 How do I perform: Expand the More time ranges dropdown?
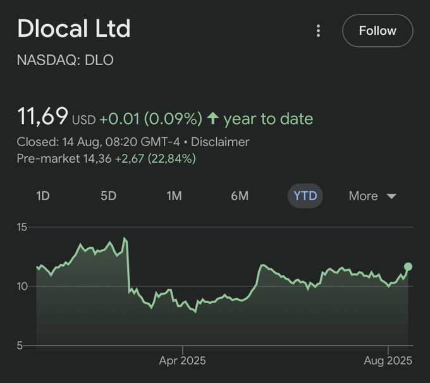tap(372, 196)
